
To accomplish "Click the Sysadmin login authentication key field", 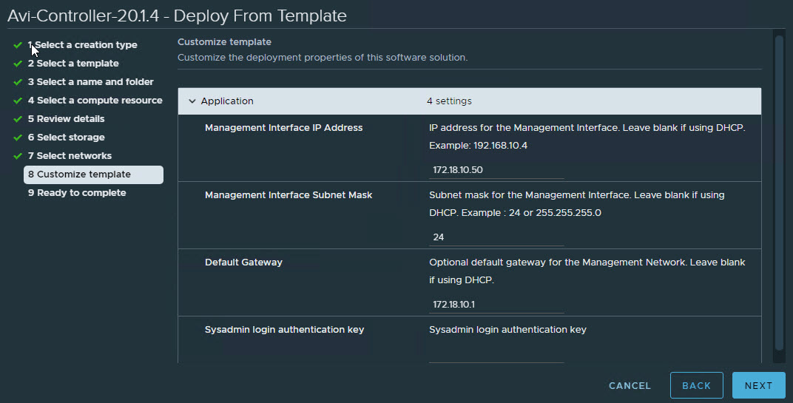I will [496, 356].
